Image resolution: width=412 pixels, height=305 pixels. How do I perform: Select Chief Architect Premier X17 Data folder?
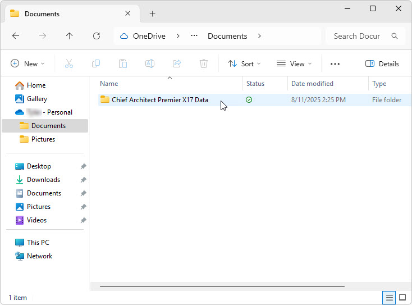coord(160,100)
